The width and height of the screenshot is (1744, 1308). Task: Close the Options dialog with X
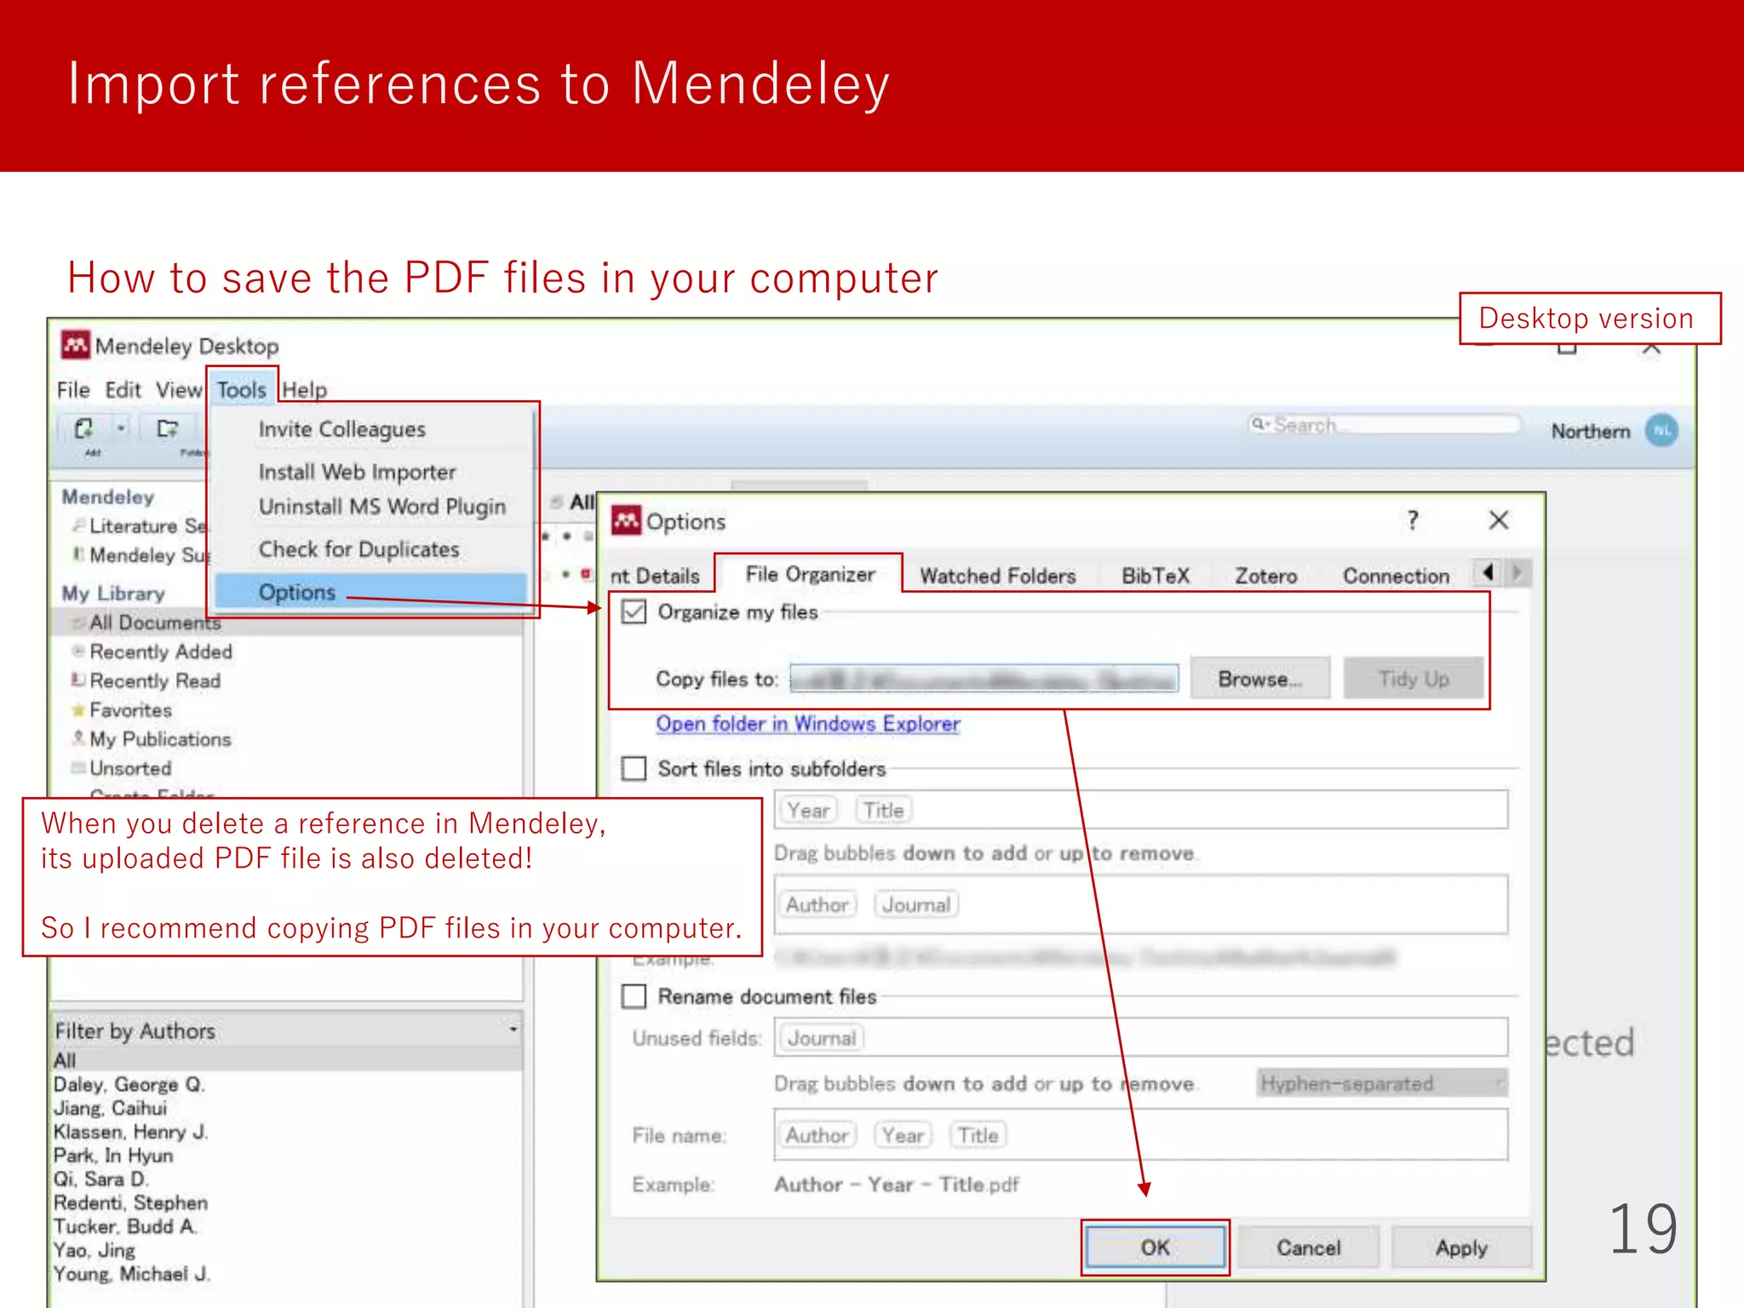1499,520
